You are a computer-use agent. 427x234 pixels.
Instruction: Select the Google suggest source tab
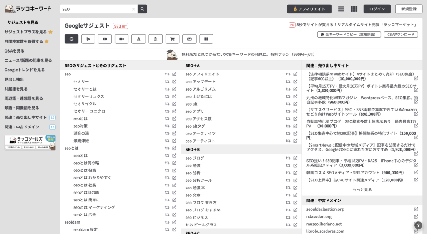[71, 39]
